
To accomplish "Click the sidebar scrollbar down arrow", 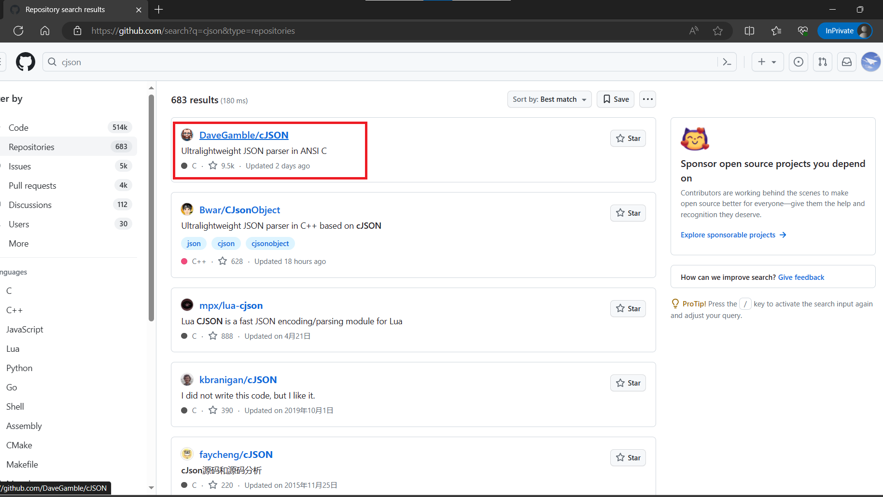I will (151, 488).
